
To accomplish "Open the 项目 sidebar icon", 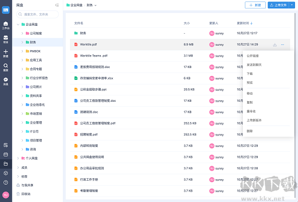I will (x=5, y=39).
